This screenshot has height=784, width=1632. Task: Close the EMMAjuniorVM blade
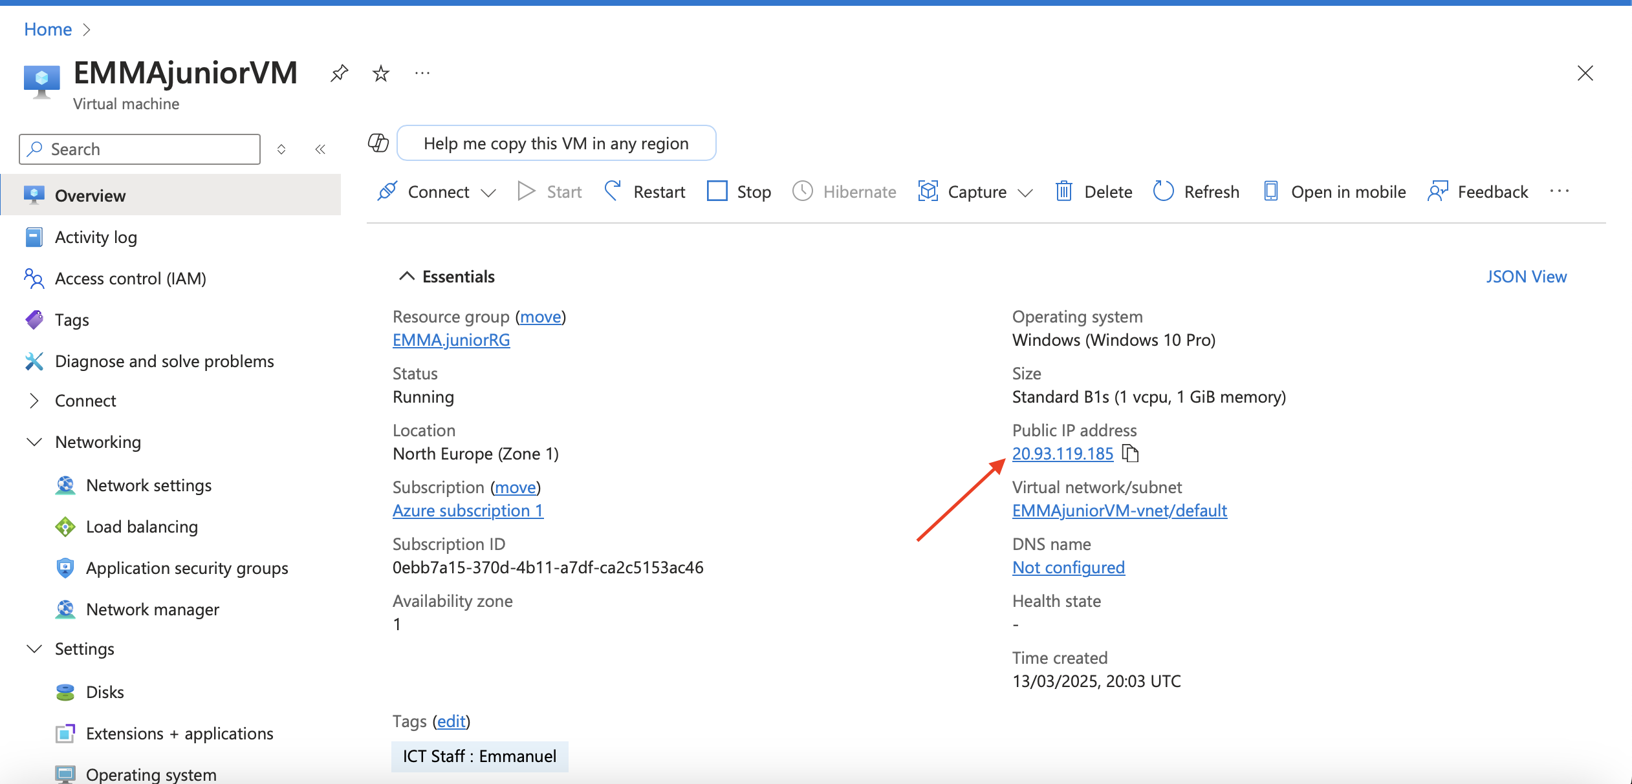1585,73
